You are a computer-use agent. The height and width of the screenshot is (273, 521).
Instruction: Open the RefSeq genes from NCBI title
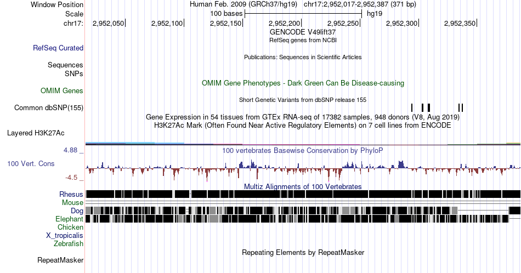pyautogui.click(x=303, y=40)
